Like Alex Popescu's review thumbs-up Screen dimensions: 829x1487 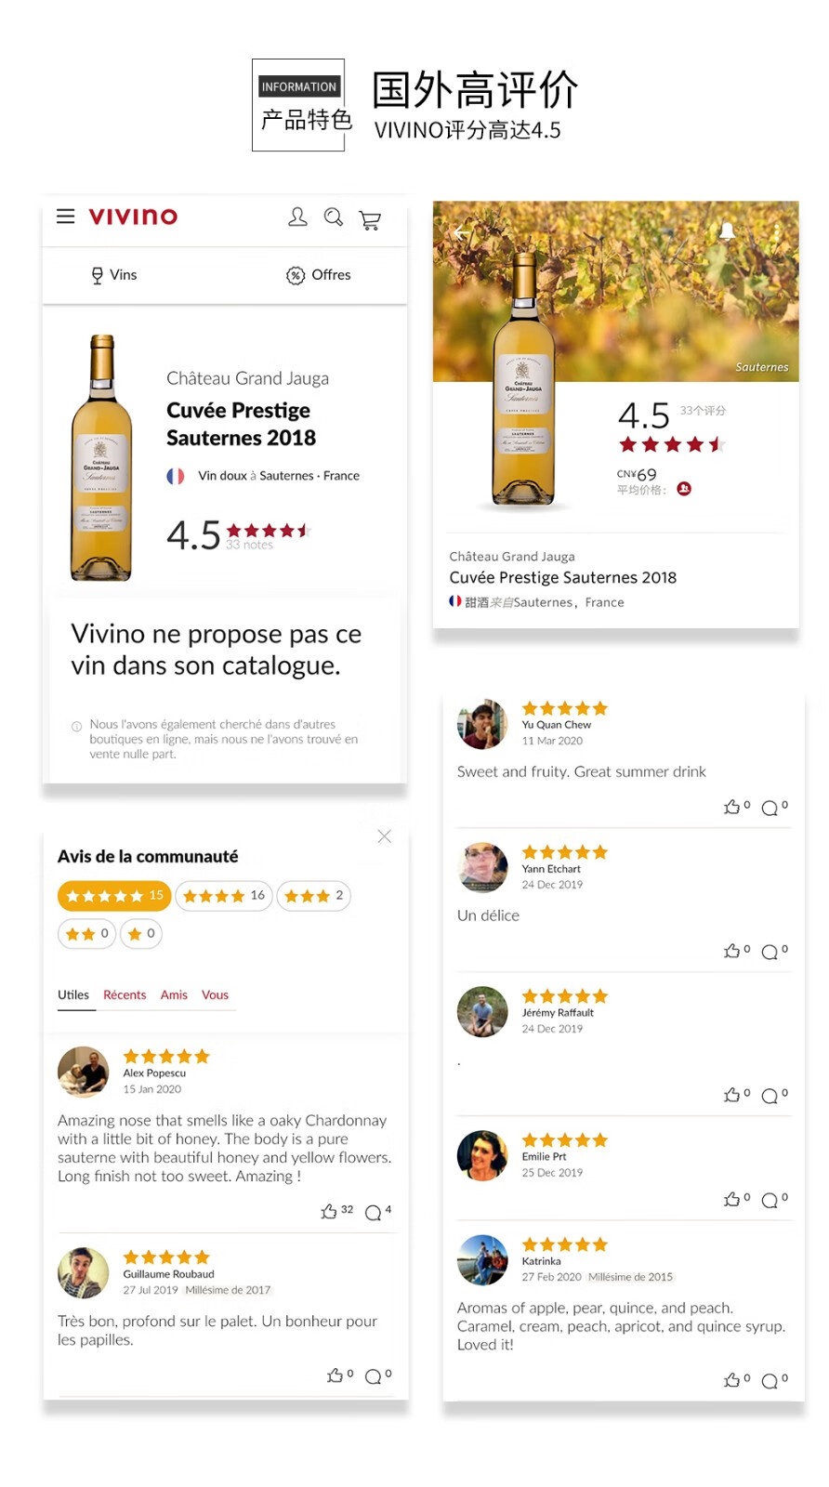(329, 1211)
